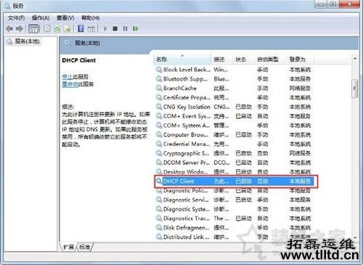Click the gear icon of Cryptographic S... service

(x=159, y=153)
